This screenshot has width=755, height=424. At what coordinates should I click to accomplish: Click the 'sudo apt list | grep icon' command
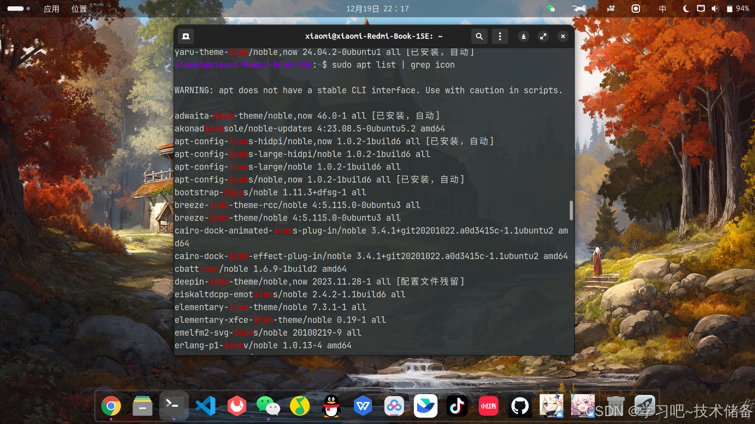393,65
